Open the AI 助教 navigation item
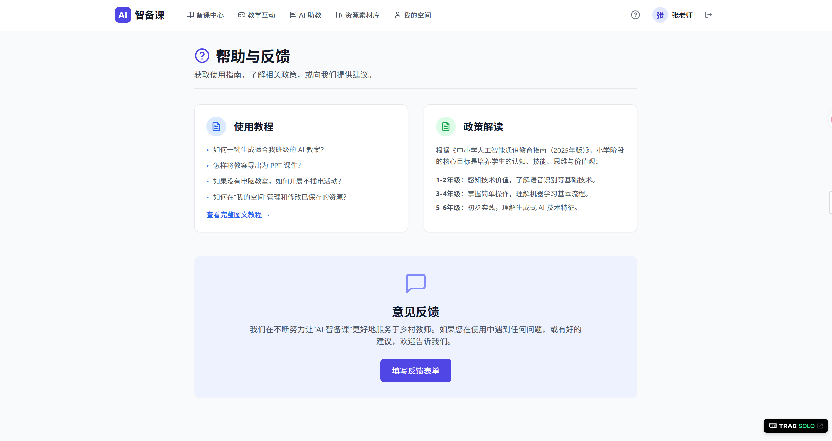This screenshot has width=832, height=441. click(x=305, y=15)
